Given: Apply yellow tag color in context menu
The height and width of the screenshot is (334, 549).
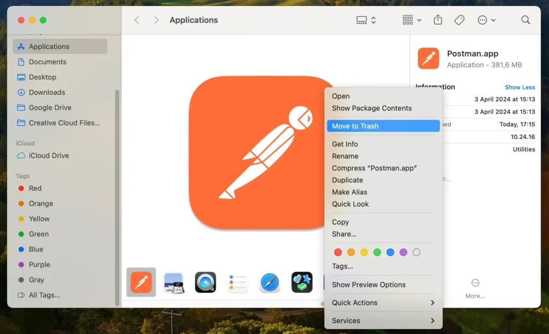Looking at the screenshot, I should pyautogui.click(x=364, y=252).
